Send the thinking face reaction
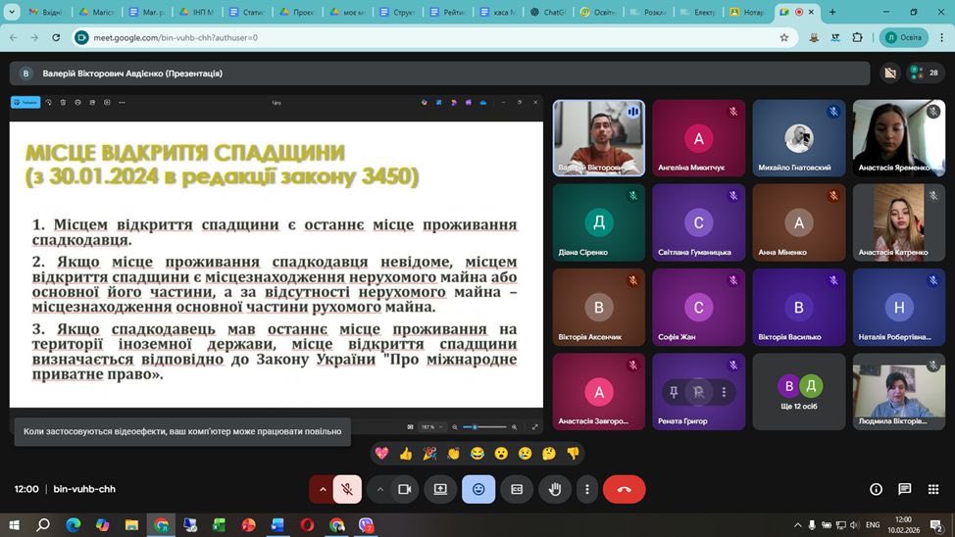Viewport: 955px width, 537px height. tap(549, 454)
